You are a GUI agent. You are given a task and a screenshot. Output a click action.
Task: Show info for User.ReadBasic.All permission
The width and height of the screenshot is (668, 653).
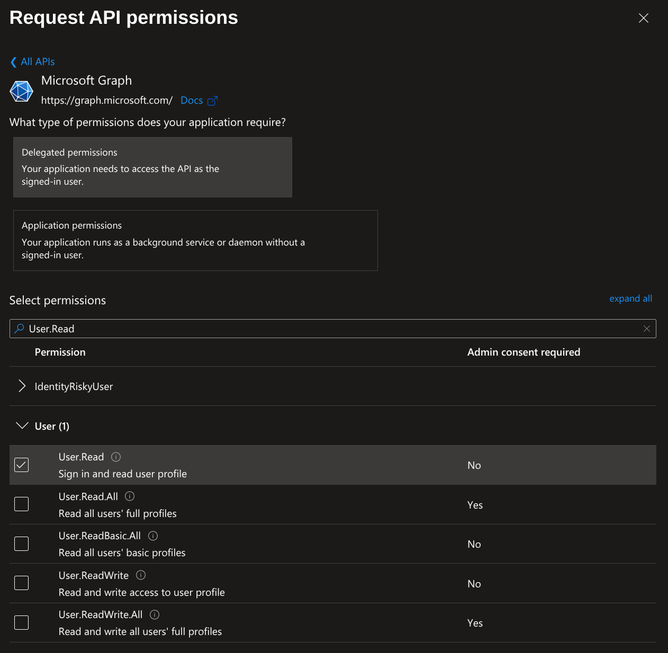pyautogui.click(x=153, y=536)
